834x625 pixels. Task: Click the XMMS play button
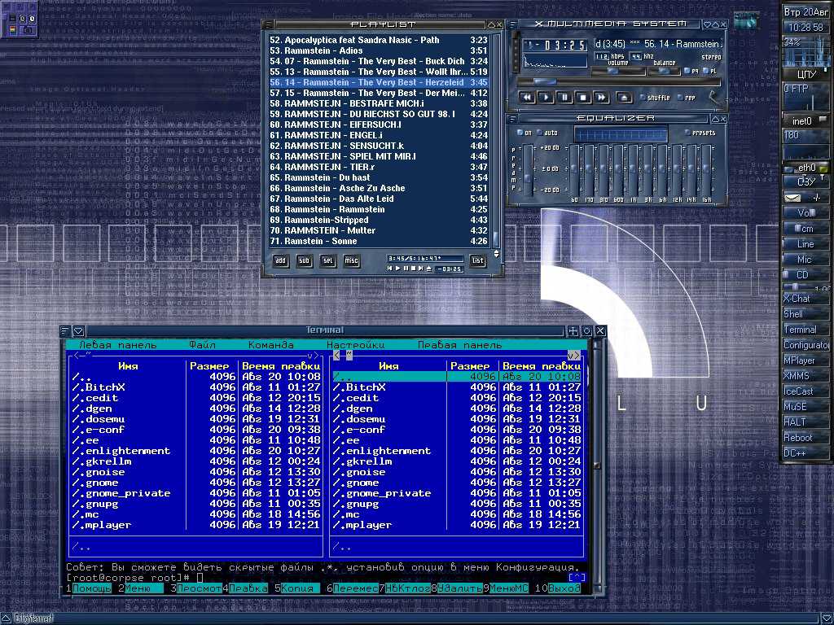click(546, 98)
